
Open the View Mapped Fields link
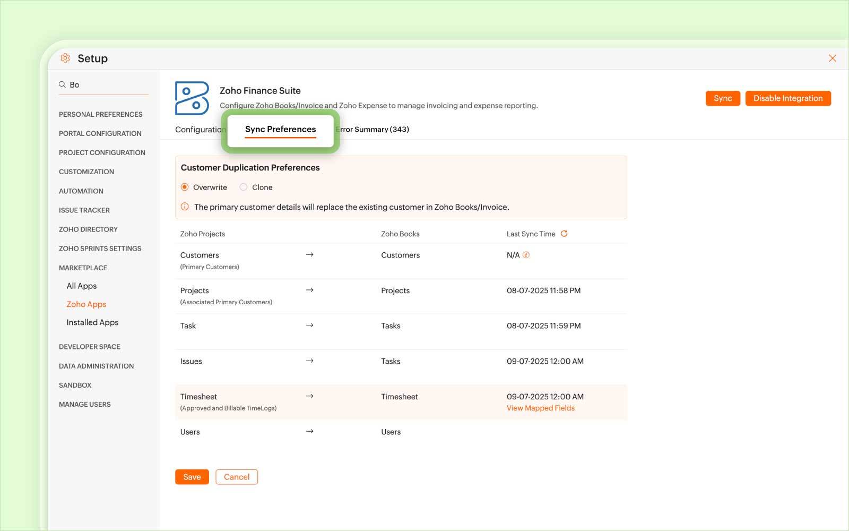(x=541, y=408)
